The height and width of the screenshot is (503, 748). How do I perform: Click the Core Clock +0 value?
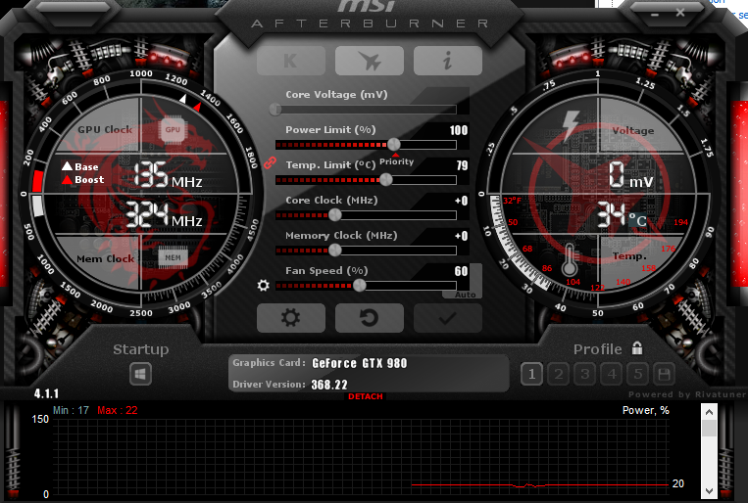462,201
